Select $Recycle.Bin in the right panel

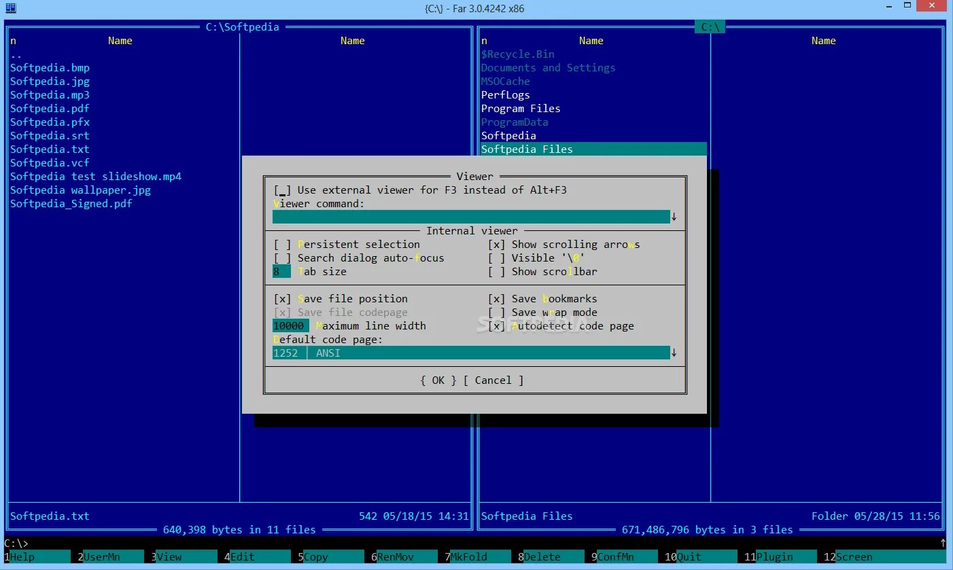518,54
